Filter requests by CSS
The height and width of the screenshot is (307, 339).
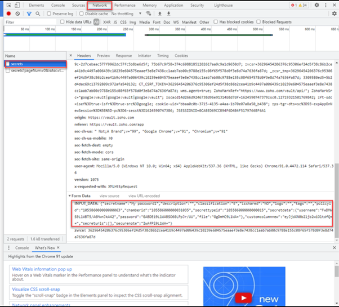123,22
